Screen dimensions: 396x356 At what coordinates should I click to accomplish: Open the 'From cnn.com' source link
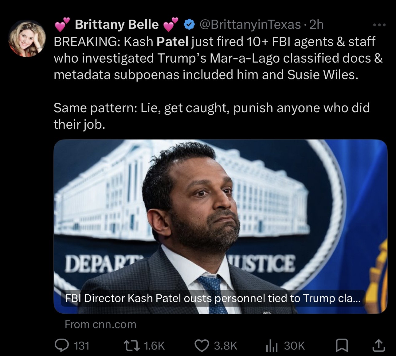click(100, 324)
